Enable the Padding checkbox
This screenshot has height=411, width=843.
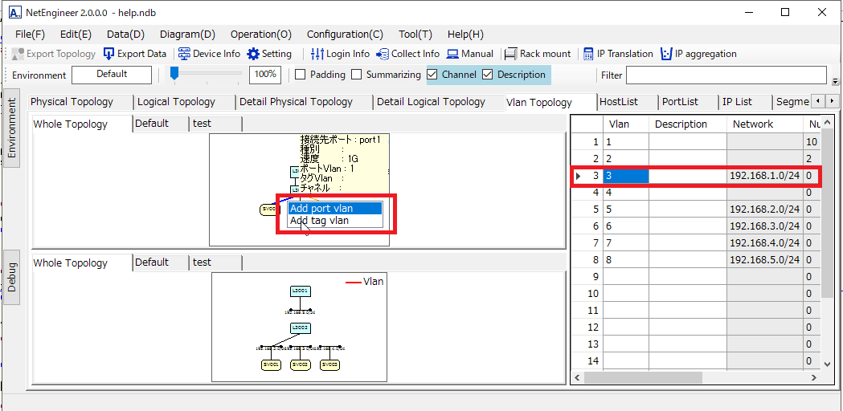[301, 75]
